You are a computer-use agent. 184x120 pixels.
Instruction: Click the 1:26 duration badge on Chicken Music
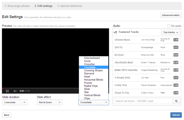click(x=176, y=40)
